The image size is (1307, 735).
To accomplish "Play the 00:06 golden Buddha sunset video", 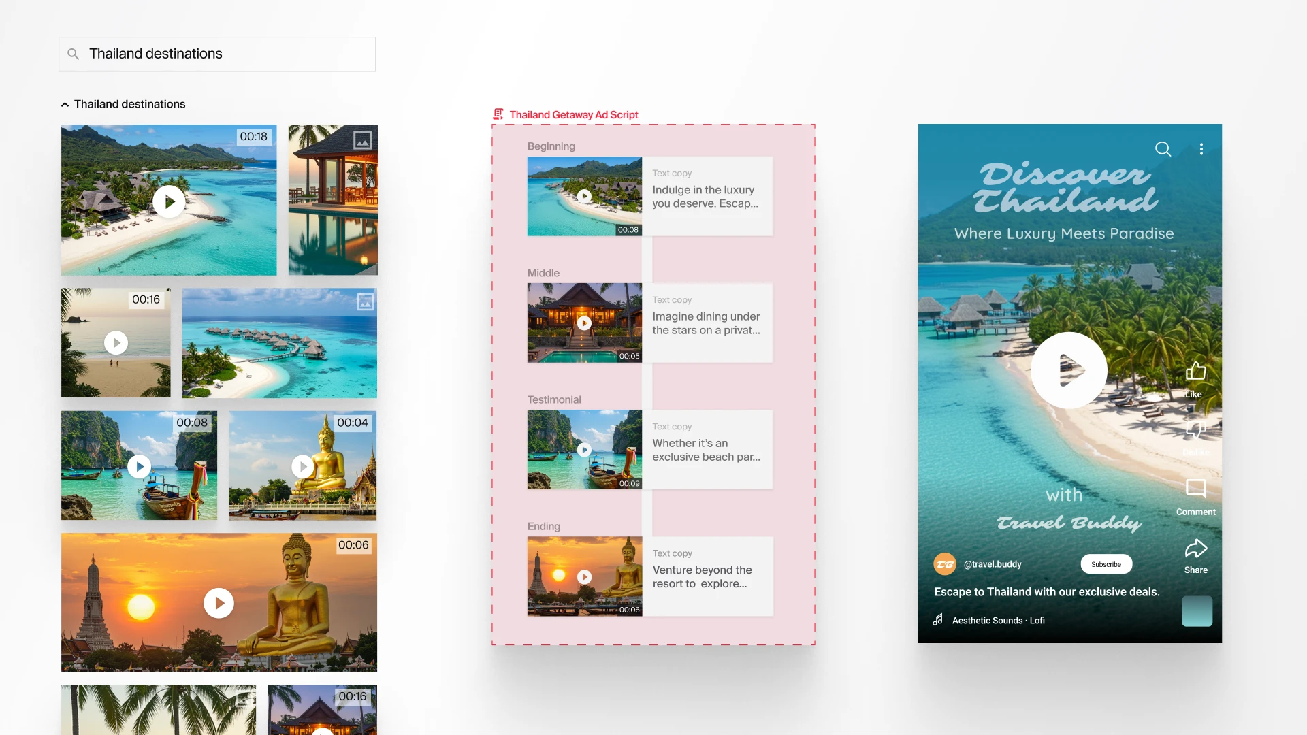I will pyautogui.click(x=219, y=603).
